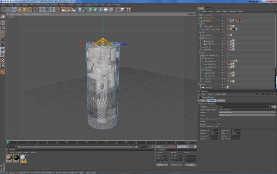
Task: Click the red record icon in top toolbar
Action: (x=128, y=10)
